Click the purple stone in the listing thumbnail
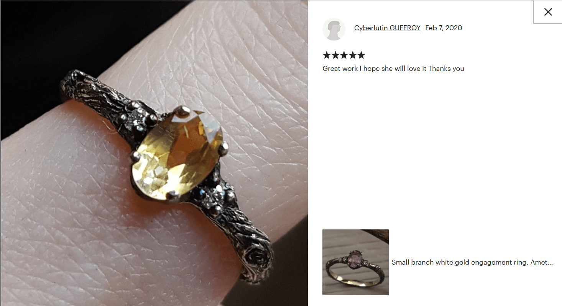The image size is (562, 306). [355, 256]
